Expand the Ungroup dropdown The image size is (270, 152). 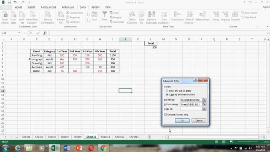point(225,22)
